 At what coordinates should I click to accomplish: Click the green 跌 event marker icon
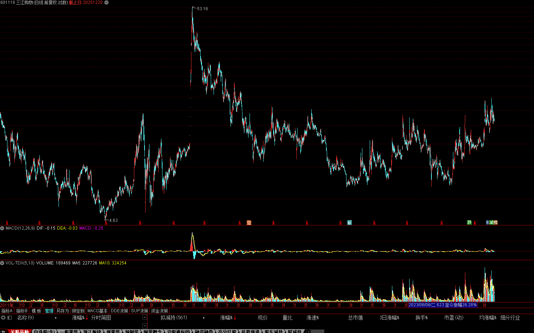coord(469,223)
